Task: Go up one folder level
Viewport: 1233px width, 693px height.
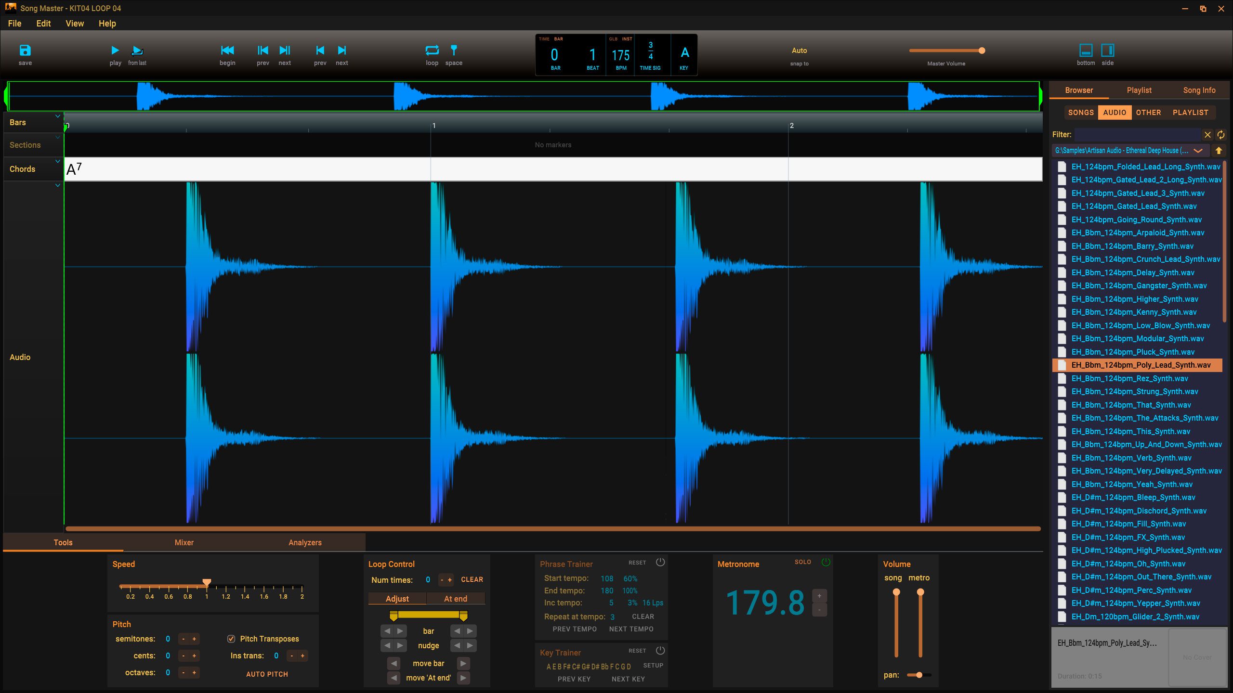Action: tap(1219, 151)
